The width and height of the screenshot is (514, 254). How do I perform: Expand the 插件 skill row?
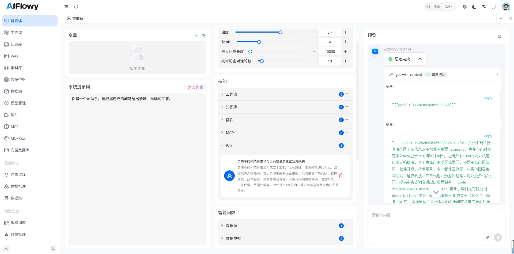(x=285, y=120)
